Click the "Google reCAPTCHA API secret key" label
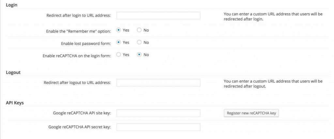This screenshot has width=334, height=139. 79,127
